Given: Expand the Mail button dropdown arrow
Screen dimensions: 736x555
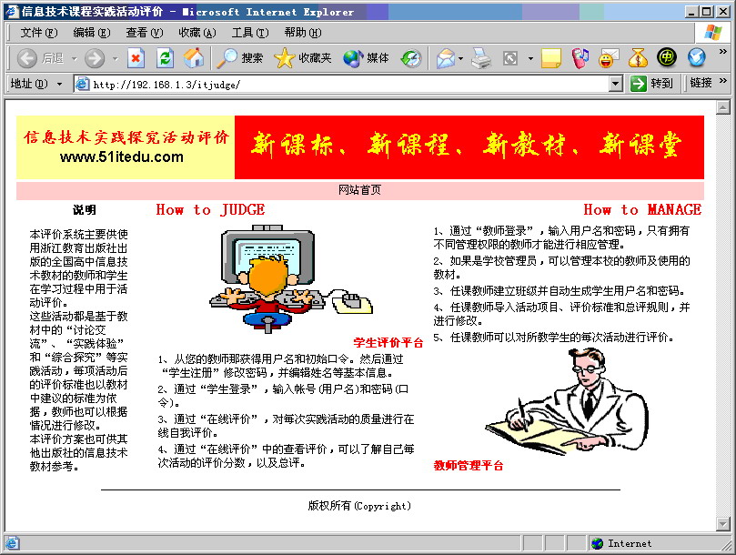Looking at the screenshot, I should click(x=461, y=58).
